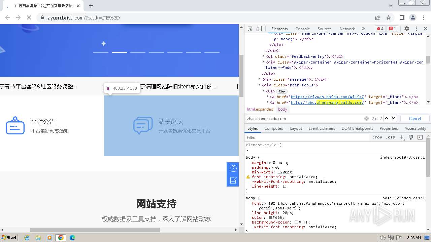Show more DevTools tabs chevron
Screen dimensions: 431x242
[x=363, y=29]
